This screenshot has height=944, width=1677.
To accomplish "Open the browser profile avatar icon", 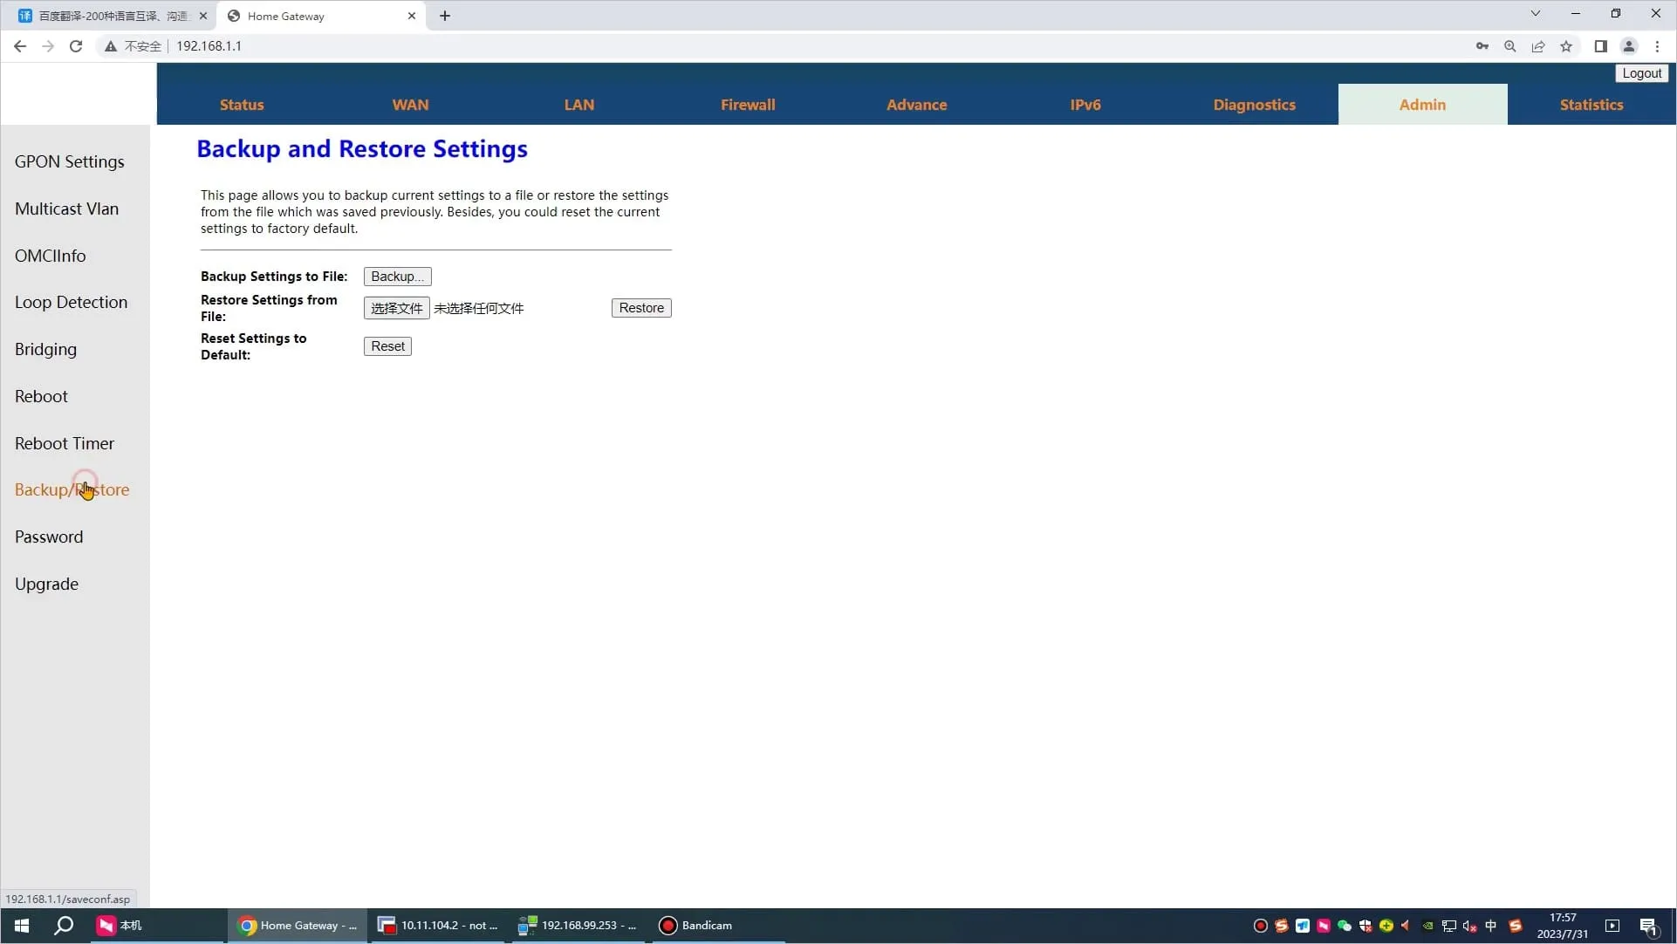I will tap(1628, 46).
